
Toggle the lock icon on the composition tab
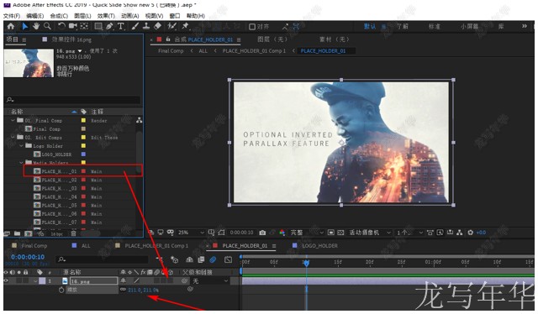pyautogui.click(x=168, y=39)
